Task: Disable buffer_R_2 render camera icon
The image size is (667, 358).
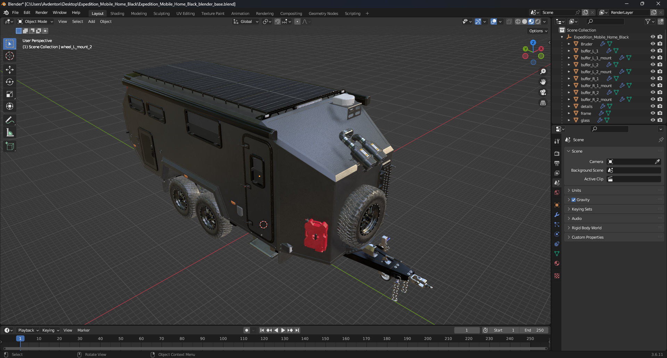Action: [660, 92]
